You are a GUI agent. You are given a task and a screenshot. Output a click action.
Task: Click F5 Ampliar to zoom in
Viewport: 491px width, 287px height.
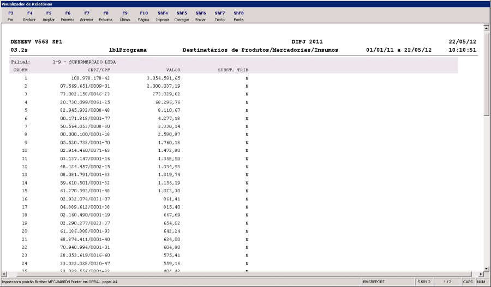(x=49, y=16)
